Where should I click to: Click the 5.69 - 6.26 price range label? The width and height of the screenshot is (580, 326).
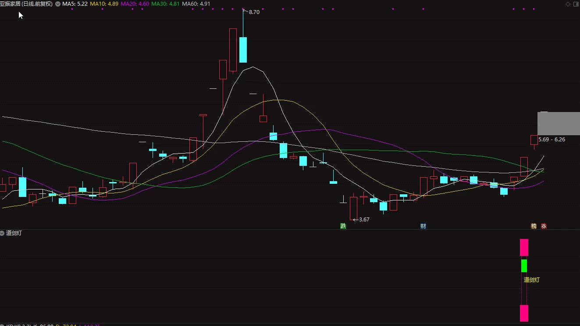[552, 140]
